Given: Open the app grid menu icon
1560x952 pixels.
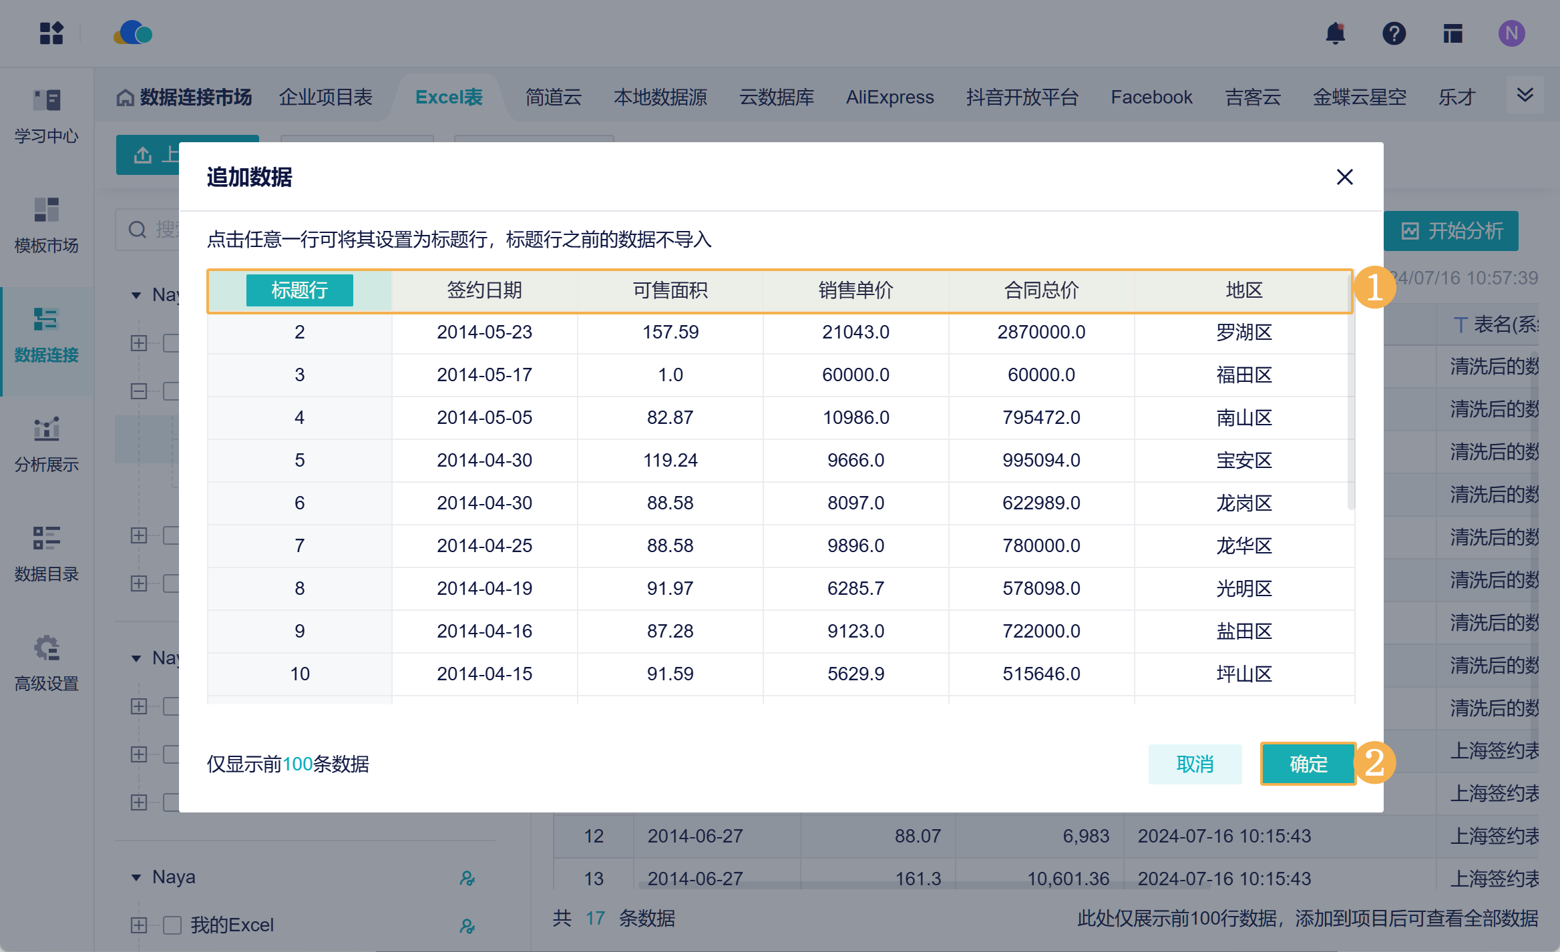Looking at the screenshot, I should 51,33.
